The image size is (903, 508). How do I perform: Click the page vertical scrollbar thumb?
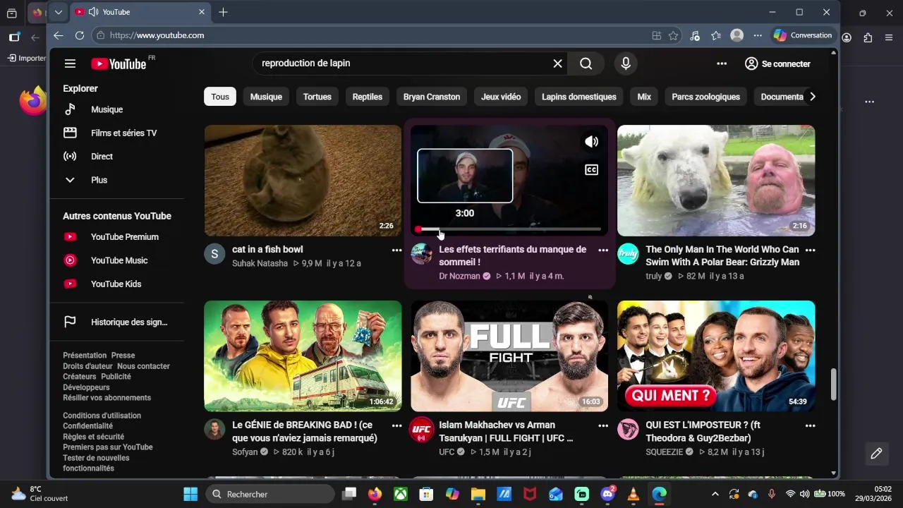point(833,383)
